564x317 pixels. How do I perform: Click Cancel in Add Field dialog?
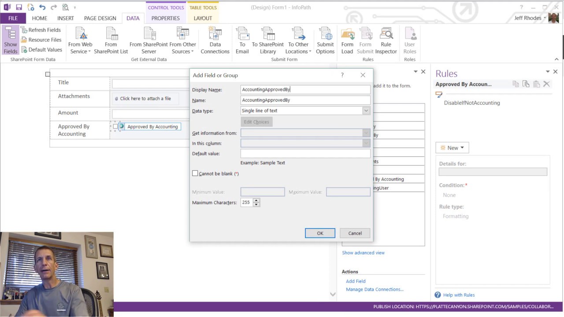tap(355, 233)
